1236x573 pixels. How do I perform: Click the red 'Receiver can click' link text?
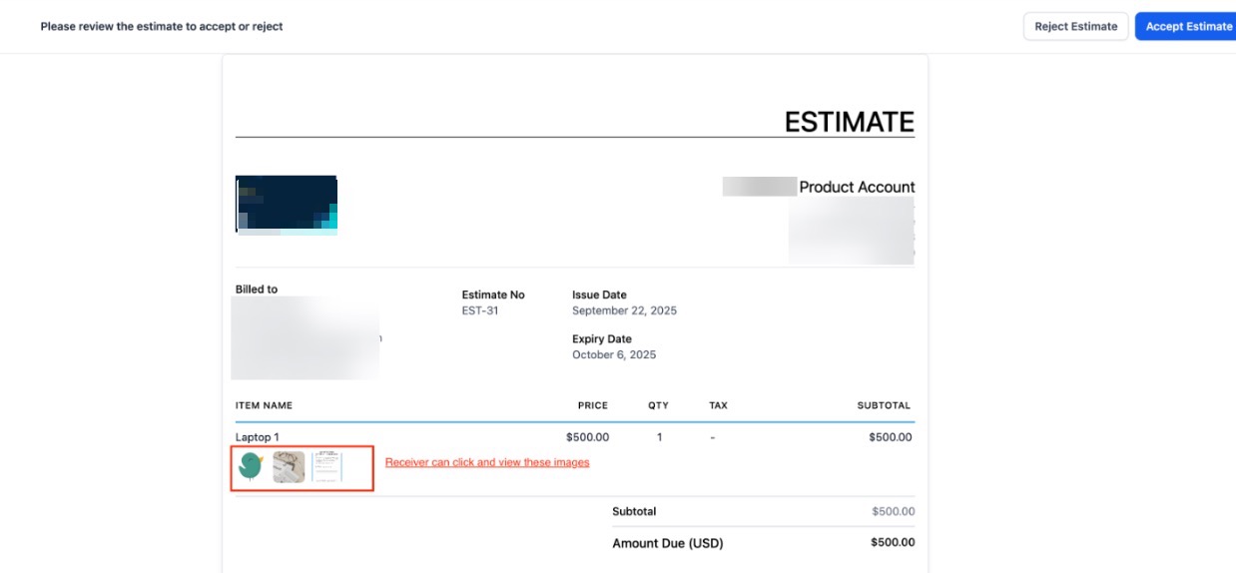coord(487,462)
